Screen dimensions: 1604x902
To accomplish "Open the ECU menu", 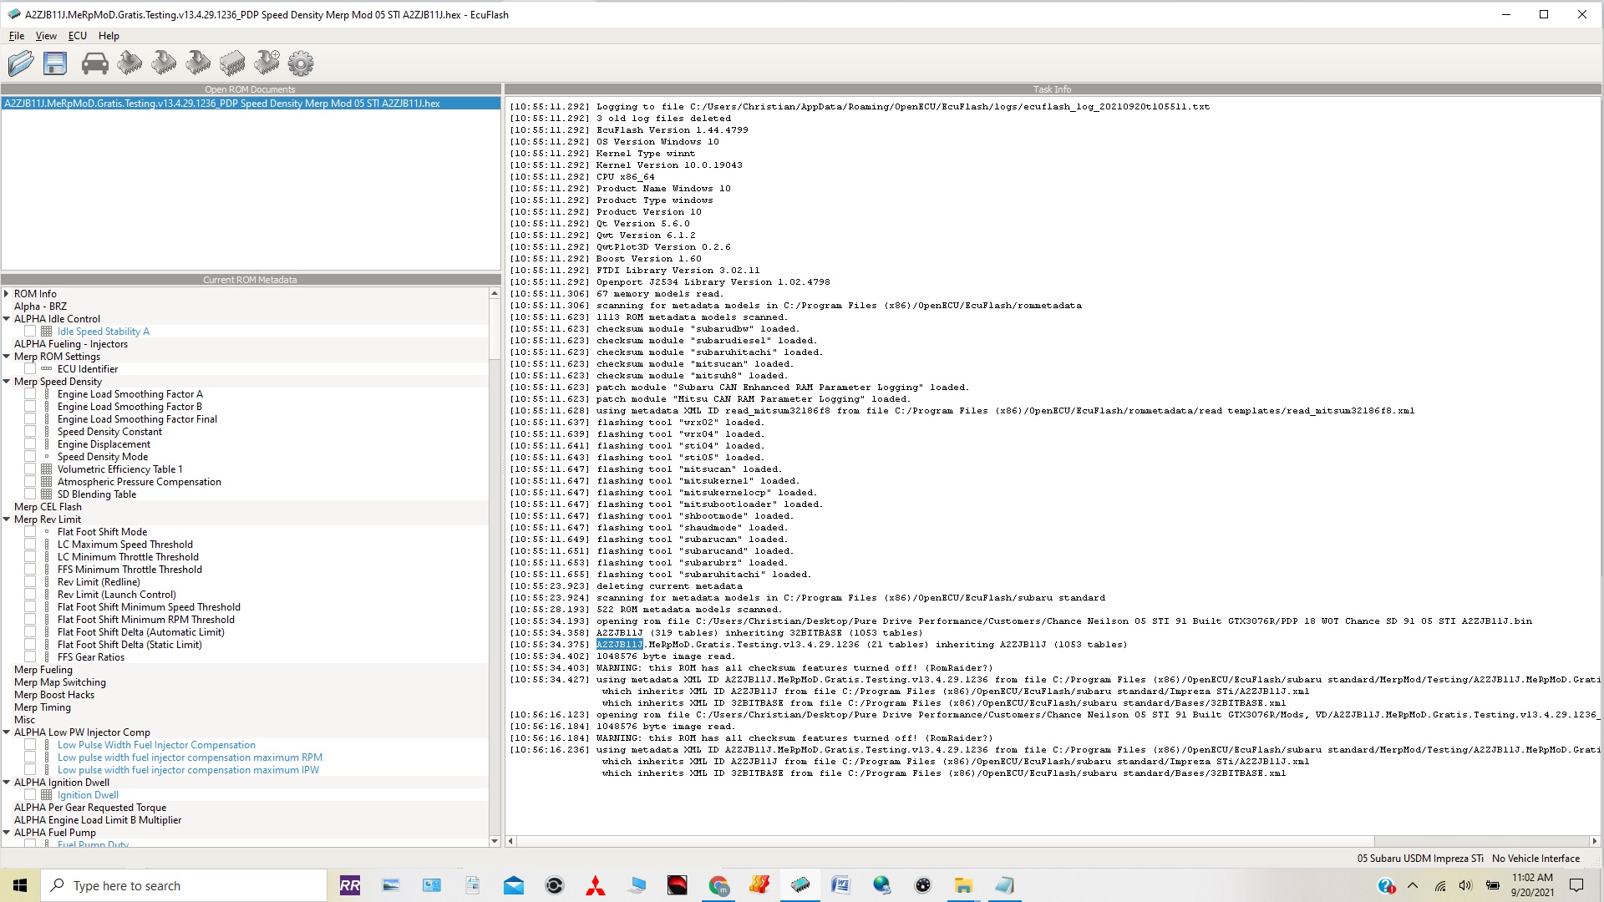I will [x=77, y=36].
